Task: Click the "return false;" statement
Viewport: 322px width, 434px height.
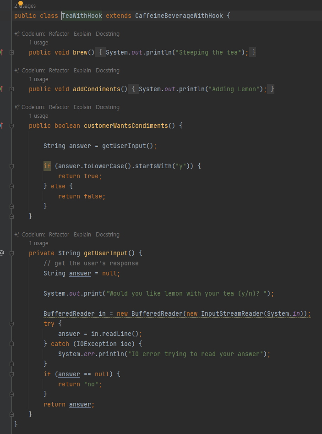Action: [x=82, y=196]
